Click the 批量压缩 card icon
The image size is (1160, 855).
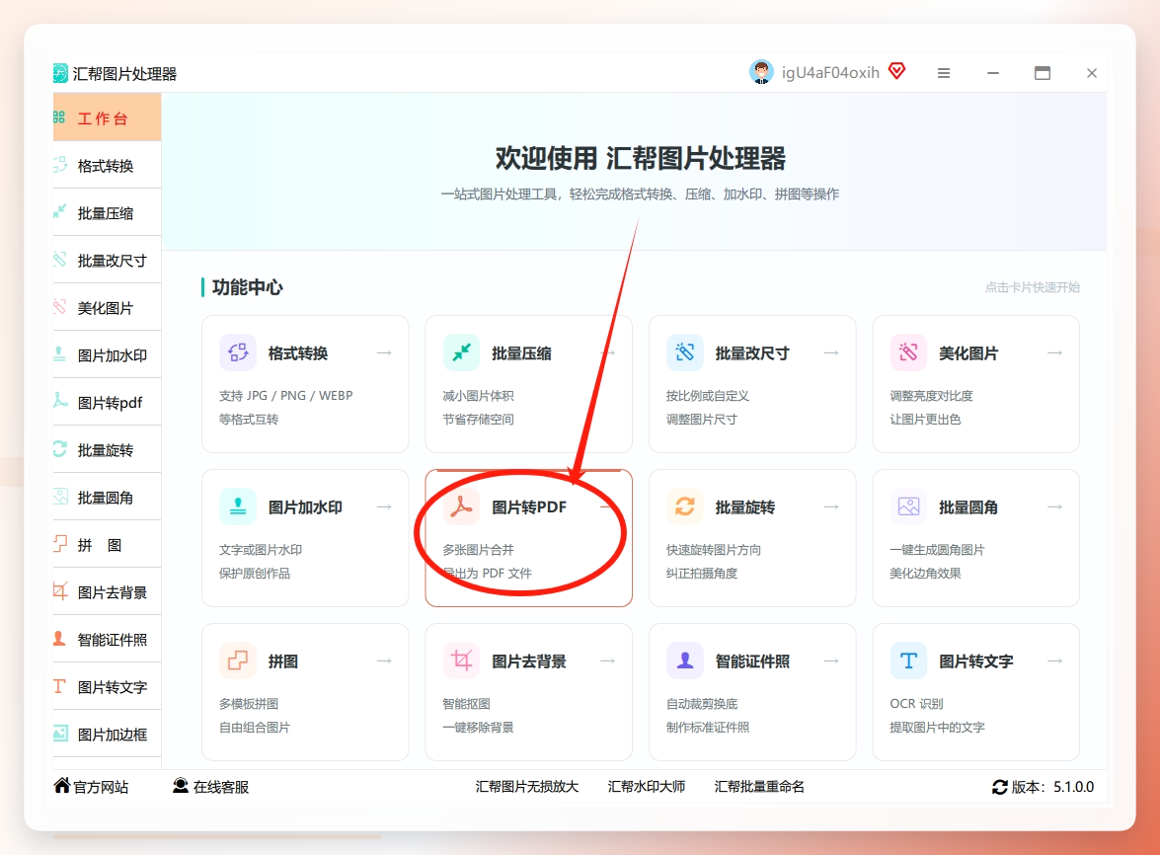(x=462, y=352)
